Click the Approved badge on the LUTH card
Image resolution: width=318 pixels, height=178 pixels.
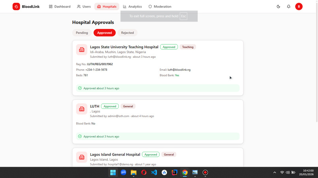[110, 106]
